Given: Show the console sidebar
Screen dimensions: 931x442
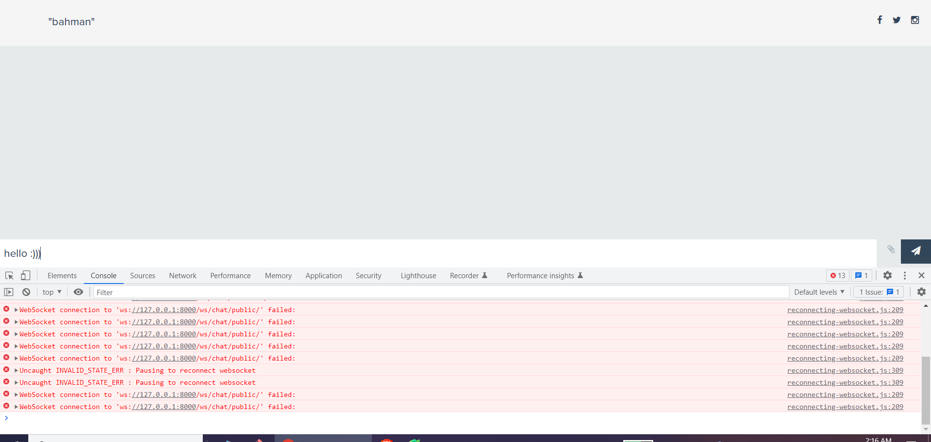Looking at the screenshot, I should 9,292.
